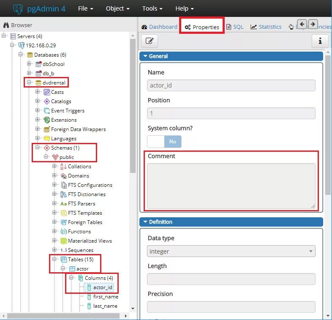This screenshot has width=332, height=320.
Task: Click the public schema icon
Action: [55, 157]
